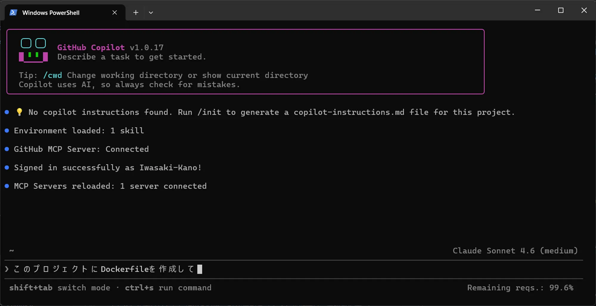Close the Windows PowerShell tab

pyautogui.click(x=115, y=13)
